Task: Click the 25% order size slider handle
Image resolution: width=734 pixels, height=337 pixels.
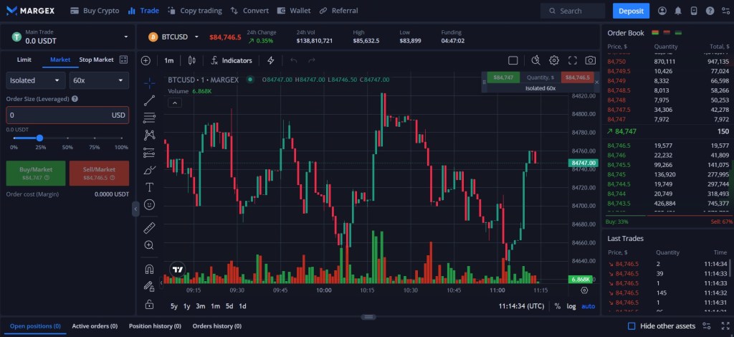Action: [40, 138]
